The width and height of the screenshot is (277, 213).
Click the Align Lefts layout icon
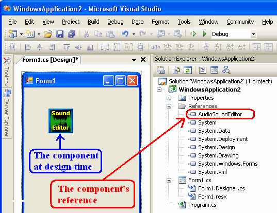coord(28,47)
